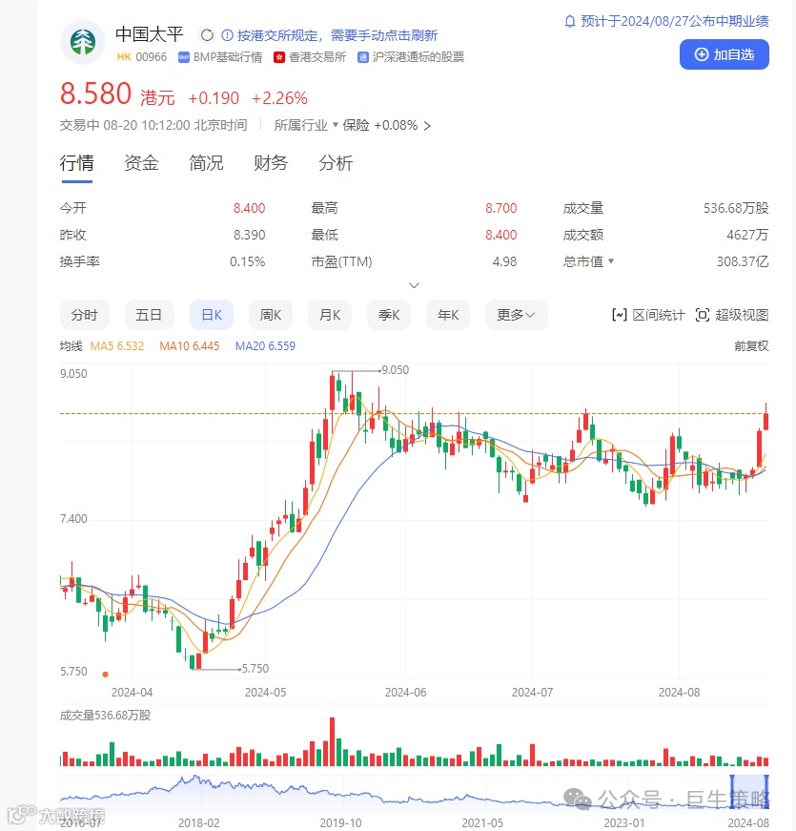Viewport: 796px width, 831px height.
Task: Click the 9.050 high price marker
Action: click(x=395, y=370)
